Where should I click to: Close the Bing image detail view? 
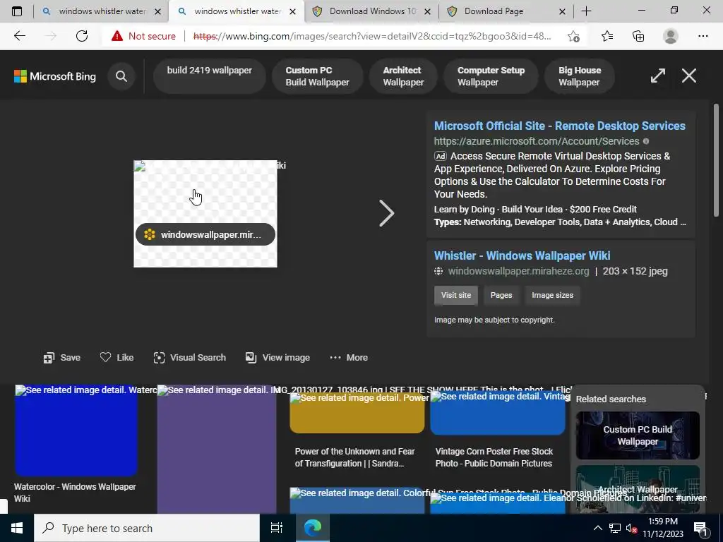(x=689, y=76)
